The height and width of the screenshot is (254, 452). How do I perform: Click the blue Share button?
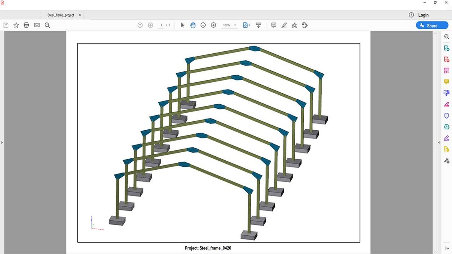(x=432, y=25)
